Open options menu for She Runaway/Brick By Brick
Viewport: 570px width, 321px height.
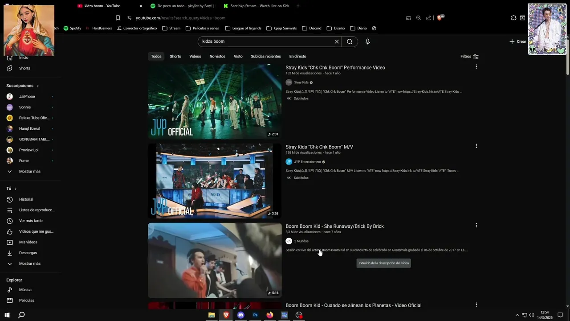pos(476,226)
